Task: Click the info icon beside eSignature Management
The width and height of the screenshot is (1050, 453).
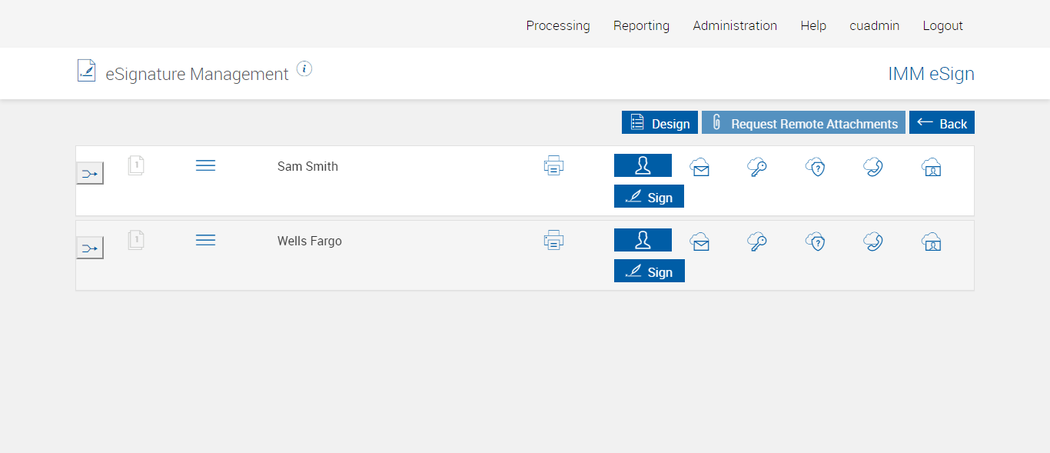Action: click(x=304, y=69)
